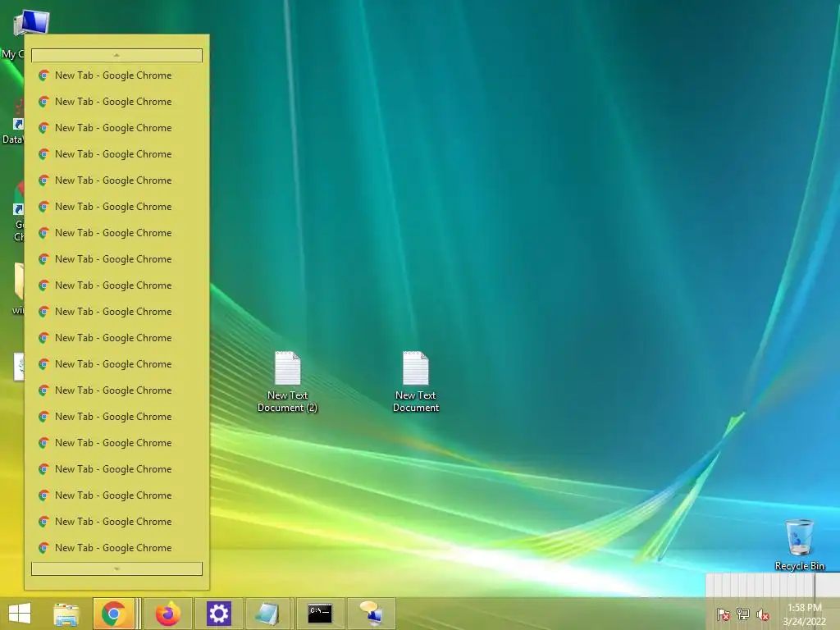840x630 pixels.
Task: Select New Text Document (2) on desktop
Action: point(288,382)
